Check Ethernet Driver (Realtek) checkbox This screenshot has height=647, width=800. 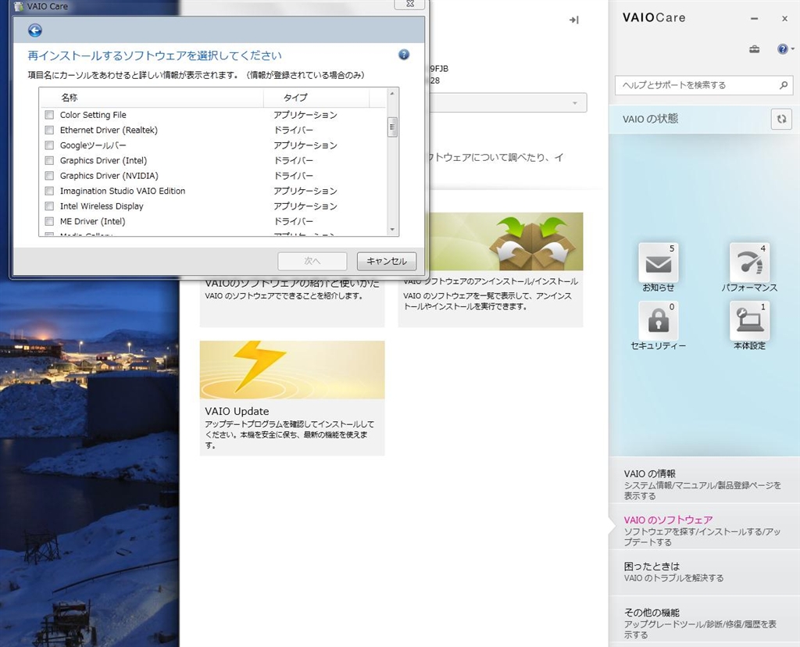tap(49, 130)
